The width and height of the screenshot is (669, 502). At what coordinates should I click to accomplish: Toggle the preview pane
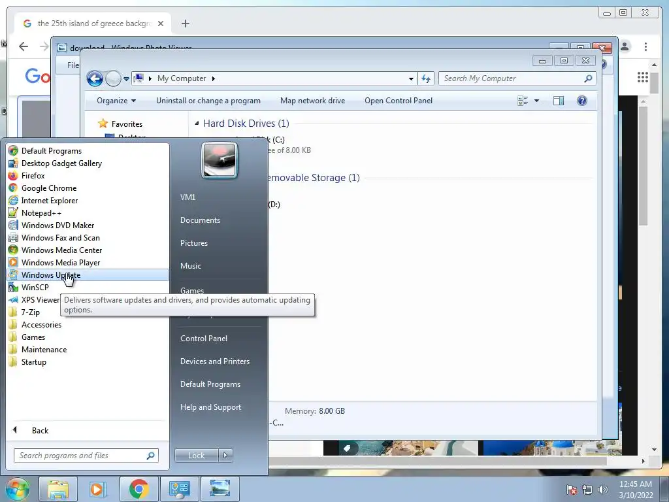click(559, 101)
